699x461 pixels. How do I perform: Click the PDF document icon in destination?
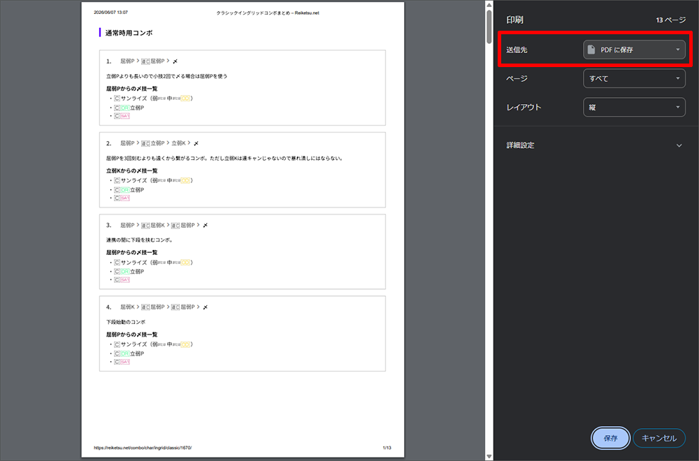pyautogui.click(x=591, y=50)
